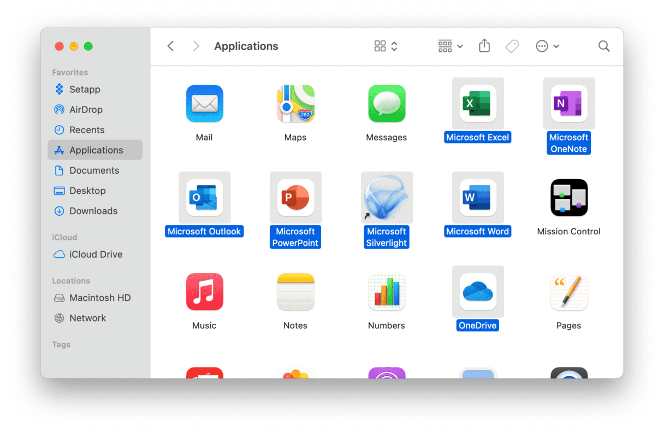
Task: Open the Share toolbar button
Action: (484, 46)
